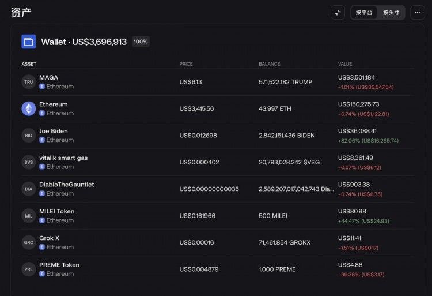Click the Ethereum diamond logo icon
432x296 pixels.
click(29, 108)
